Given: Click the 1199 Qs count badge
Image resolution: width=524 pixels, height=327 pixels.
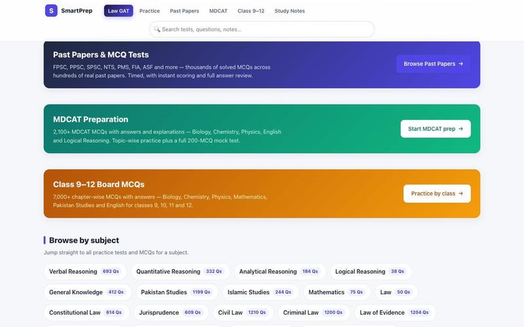Looking at the screenshot, I should (202, 292).
